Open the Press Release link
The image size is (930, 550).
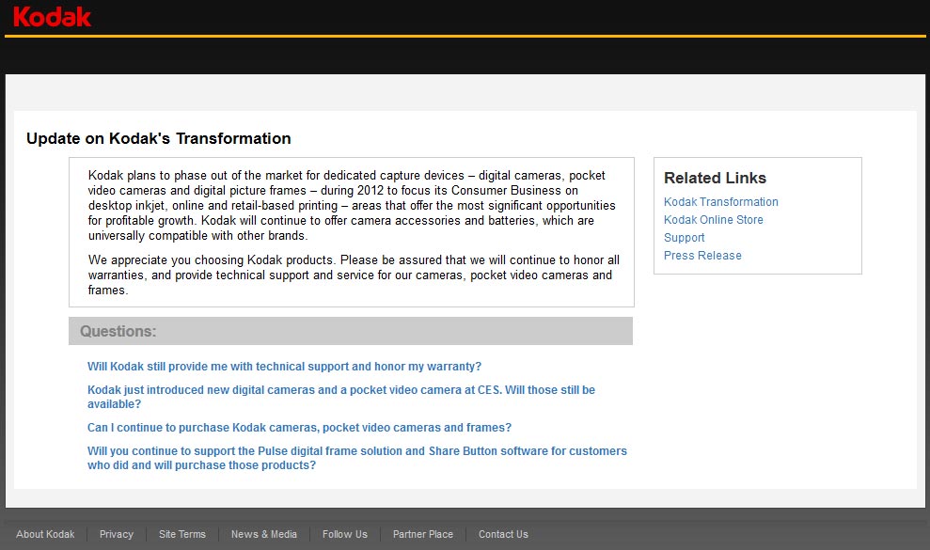click(702, 255)
